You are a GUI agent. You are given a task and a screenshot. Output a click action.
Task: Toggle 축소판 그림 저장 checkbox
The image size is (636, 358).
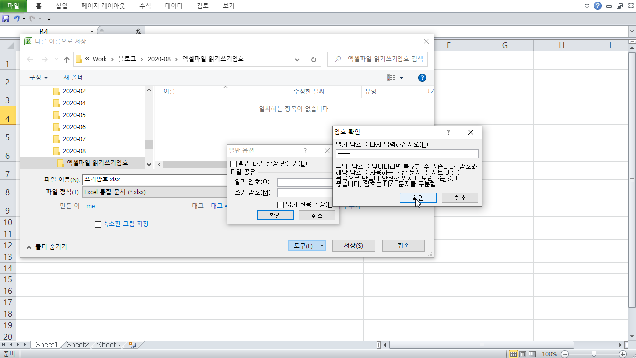coord(98,224)
